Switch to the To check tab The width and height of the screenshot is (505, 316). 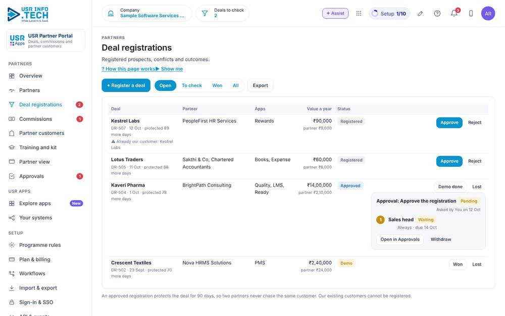tap(191, 85)
